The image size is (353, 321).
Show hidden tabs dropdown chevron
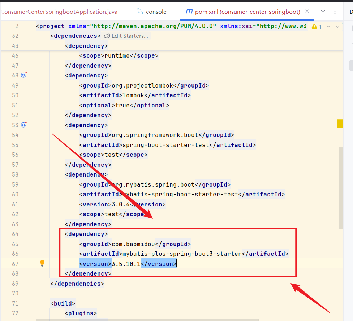(x=323, y=11)
